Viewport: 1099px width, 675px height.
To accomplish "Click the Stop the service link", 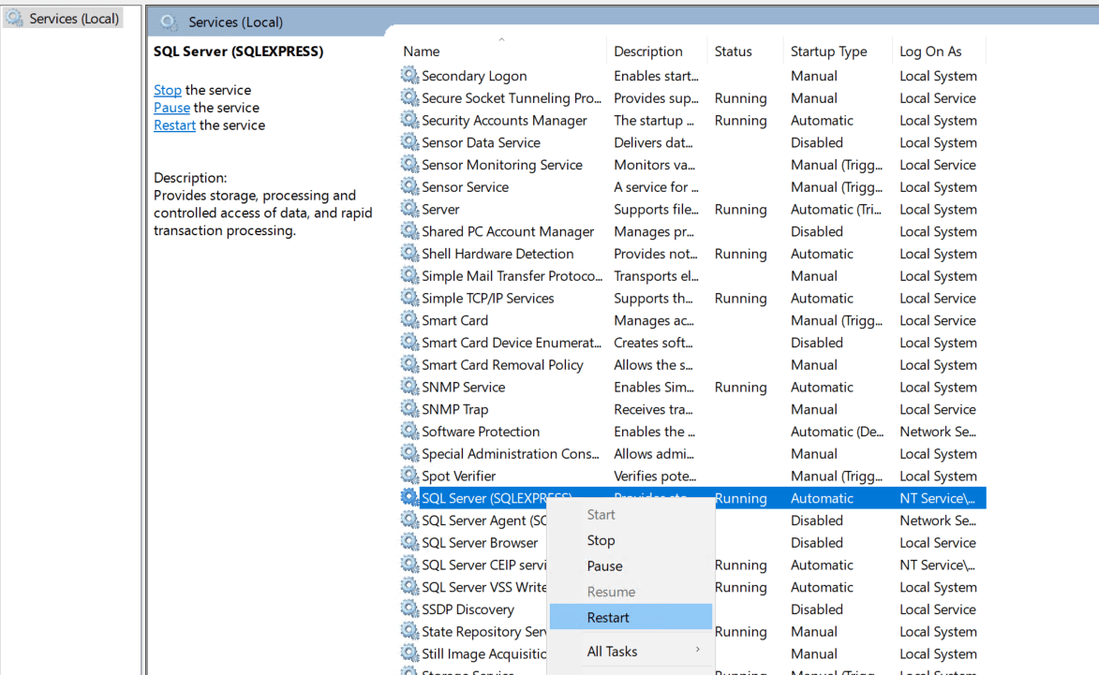I will tap(168, 90).
